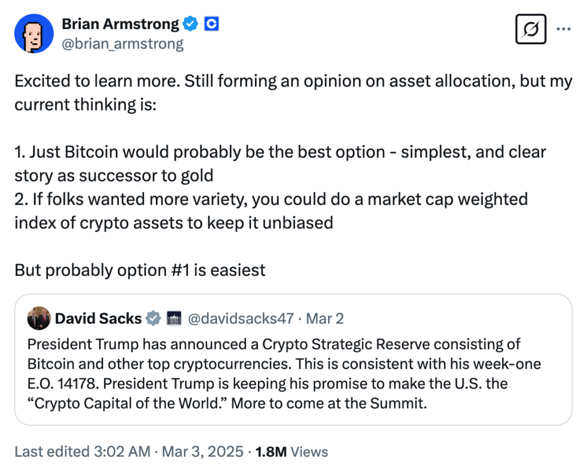This screenshot has height=470, width=583.
Task: Click Brian Armstrong's blue verified badge
Action: click(x=191, y=24)
